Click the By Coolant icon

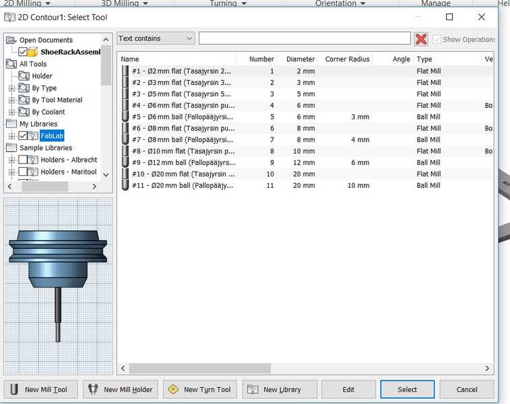[x=24, y=112]
